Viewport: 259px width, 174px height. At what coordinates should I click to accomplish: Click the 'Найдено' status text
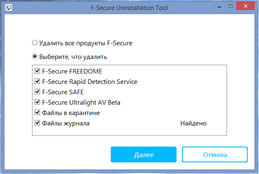pyautogui.click(x=193, y=123)
